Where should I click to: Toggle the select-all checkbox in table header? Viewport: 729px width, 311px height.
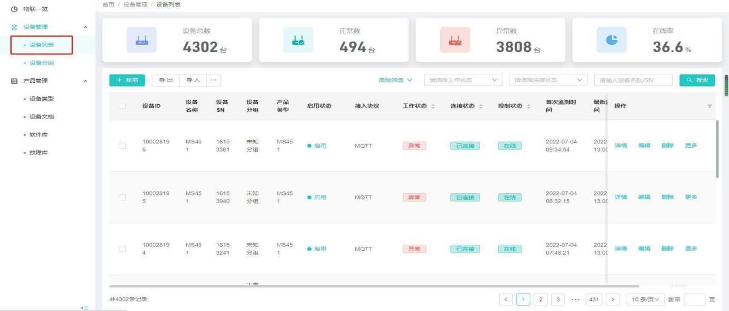point(122,106)
